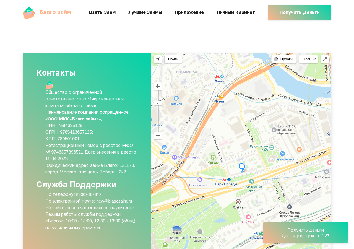Screen dimensions: 354x249
Task: Zoom out the map with minus button
Action: point(158,136)
